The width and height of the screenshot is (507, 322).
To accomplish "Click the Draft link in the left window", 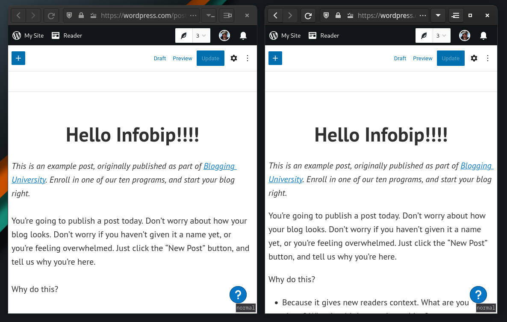I will point(160,59).
